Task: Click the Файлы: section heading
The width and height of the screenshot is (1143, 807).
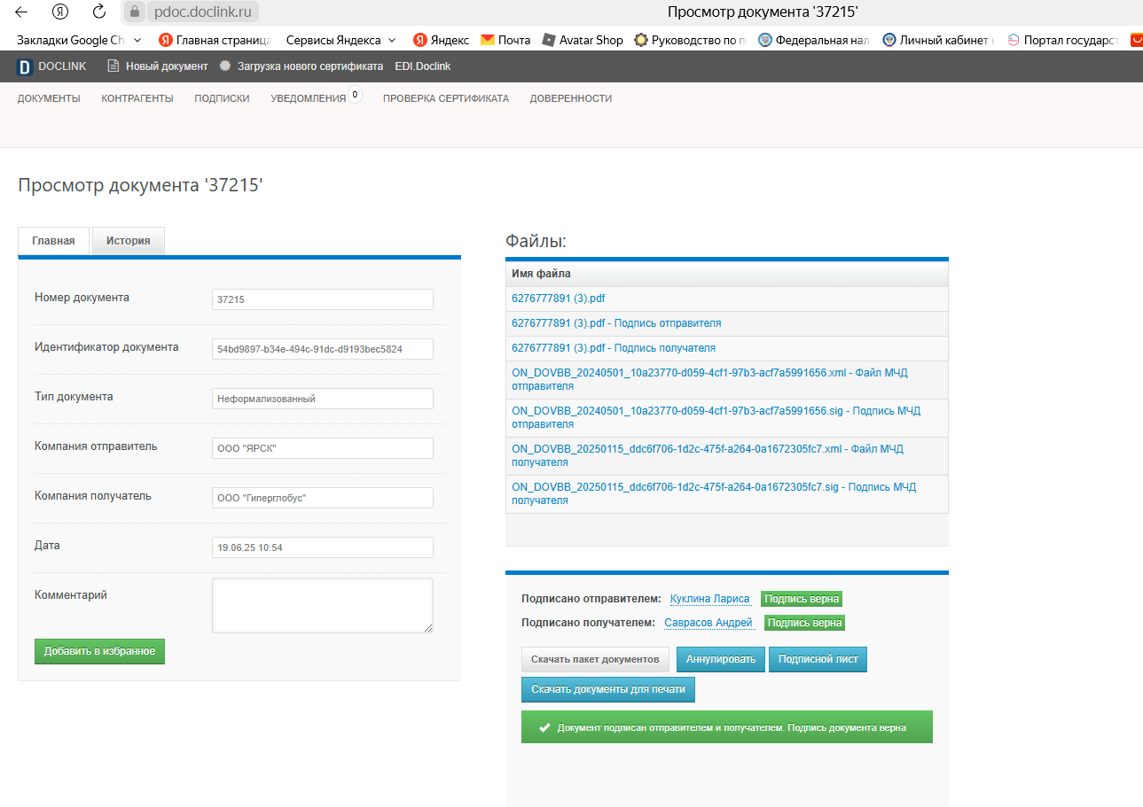Action: pyautogui.click(x=536, y=240)
